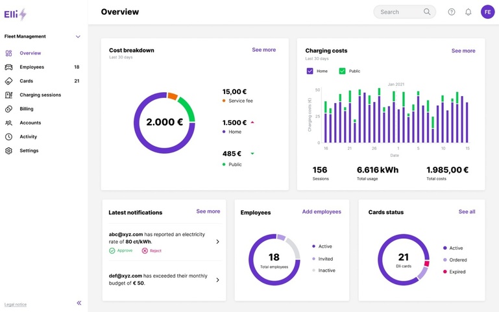Image resolution: width=499 pixels, height=312 pixels.
Task: Expand the Fleet Management dropdown
Action: click(78, 37)
